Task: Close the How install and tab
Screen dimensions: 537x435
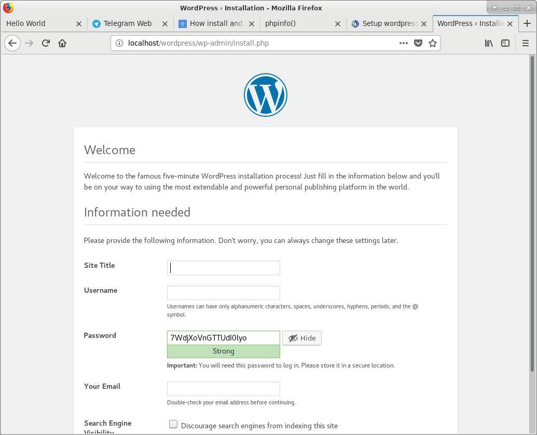Action: (x=251, y=24)
